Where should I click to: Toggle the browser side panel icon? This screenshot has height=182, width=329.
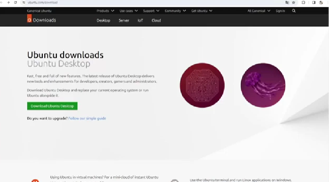click(x=314, y=3)
